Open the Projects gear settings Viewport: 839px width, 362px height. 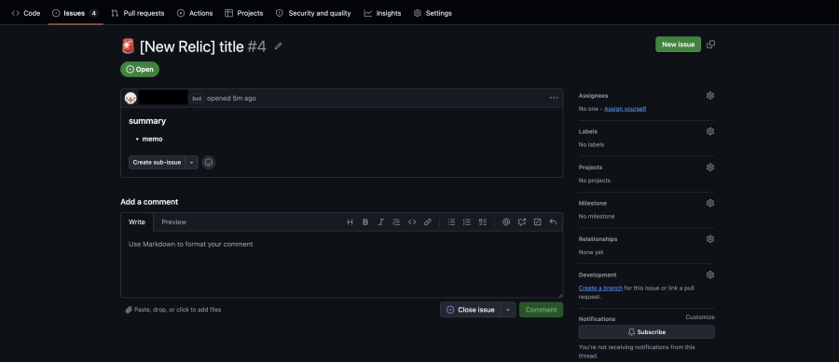click(x=710, y=168)
